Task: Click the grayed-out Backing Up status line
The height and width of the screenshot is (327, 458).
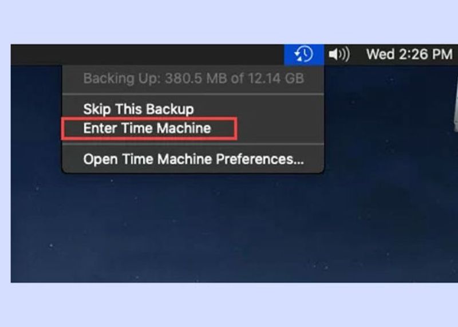Action: coord(194,78)
